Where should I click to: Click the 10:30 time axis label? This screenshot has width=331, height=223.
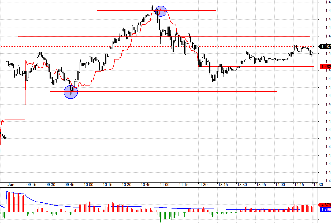point(127,185)
